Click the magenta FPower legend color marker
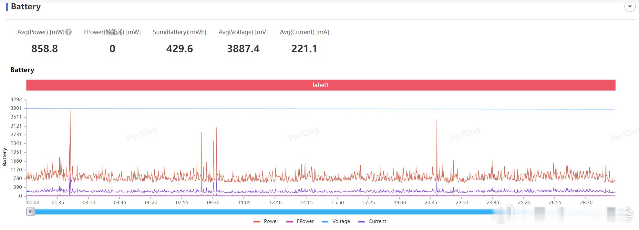 coord(290,222)
